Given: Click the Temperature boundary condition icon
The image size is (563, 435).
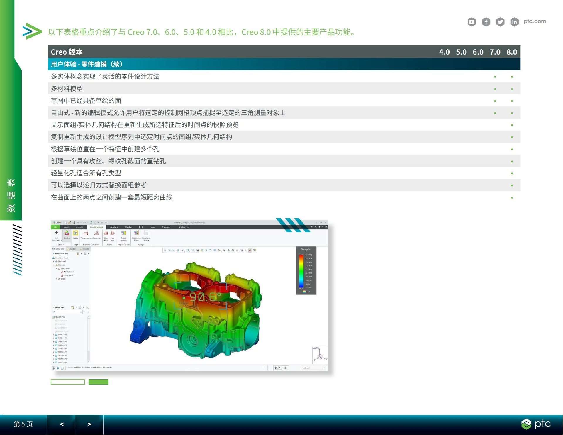Looking at the screenshot, I should (x=86, y=233).
